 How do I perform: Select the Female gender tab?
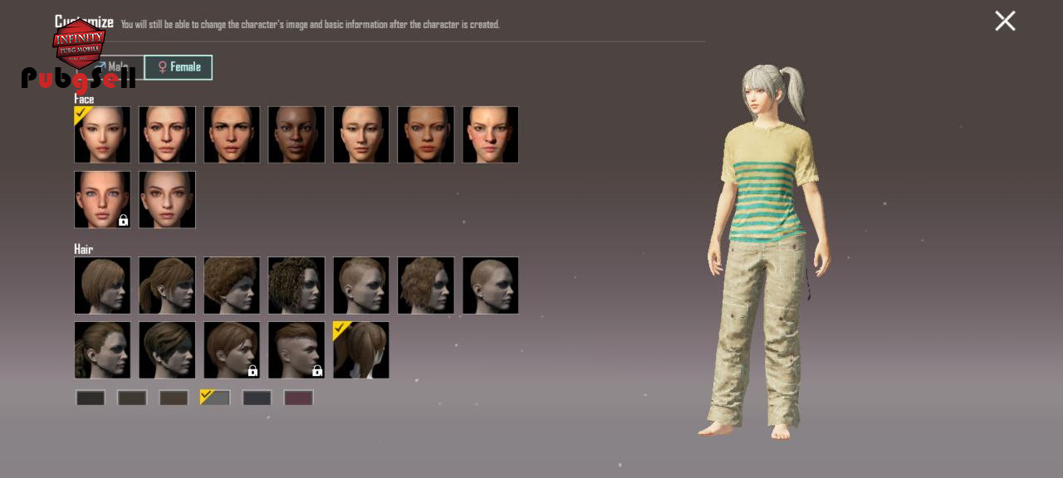point(178,67)
